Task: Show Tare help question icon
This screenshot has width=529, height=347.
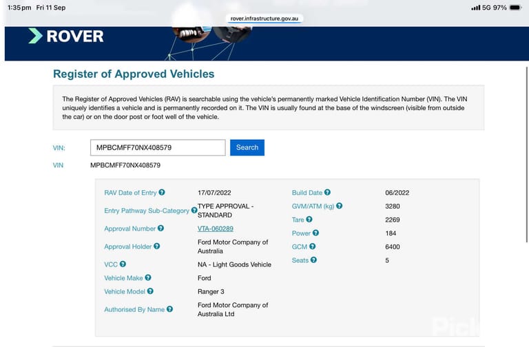Action: tap(309, 219)
